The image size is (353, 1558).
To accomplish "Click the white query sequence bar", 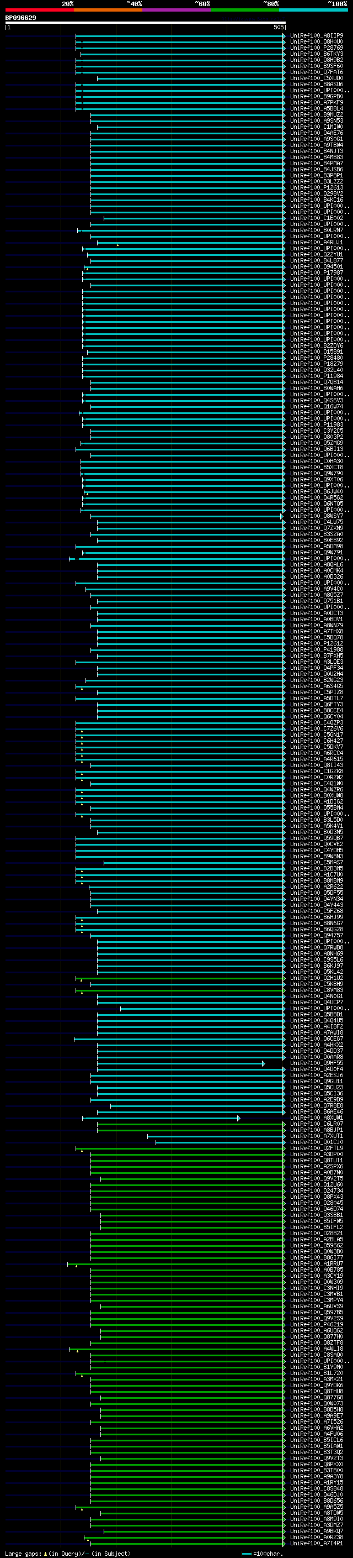I will 146,22.
